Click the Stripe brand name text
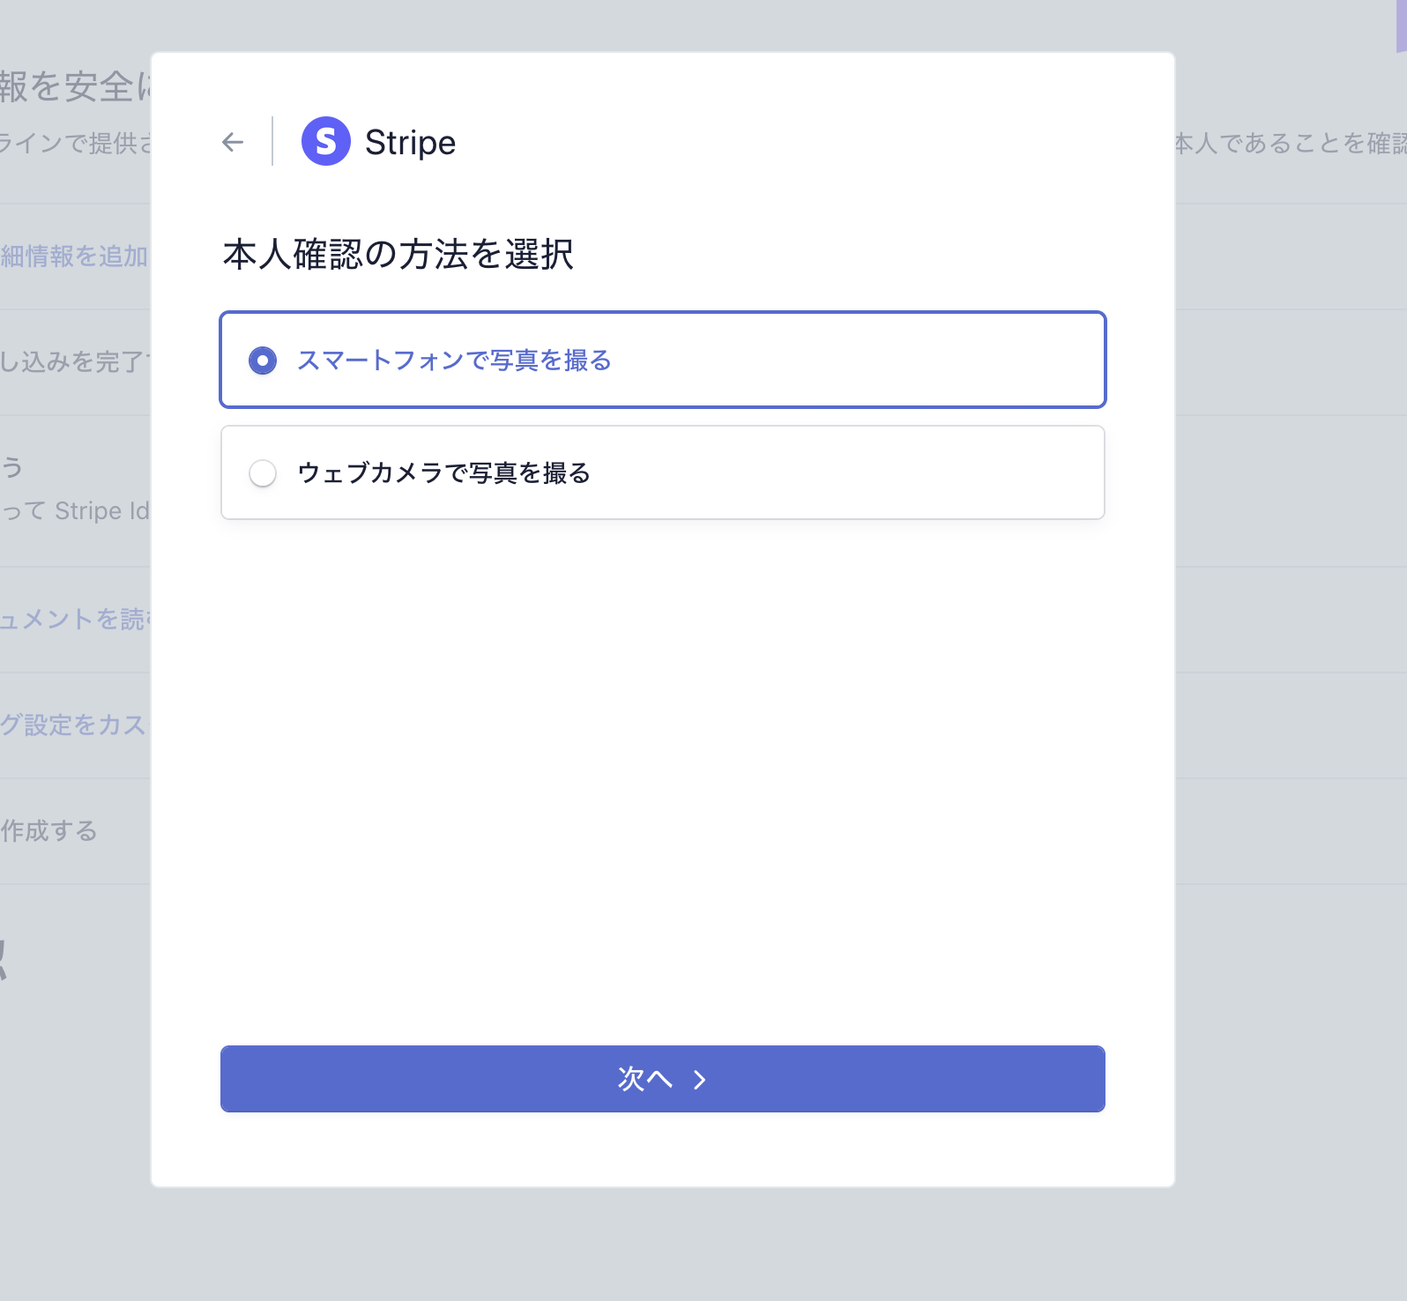Screen dimensions: 1407x1301 point(410,143)
